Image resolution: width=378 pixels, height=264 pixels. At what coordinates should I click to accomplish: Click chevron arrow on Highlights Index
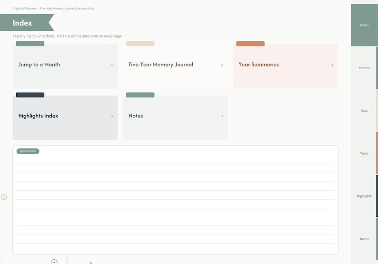(112, 117)
